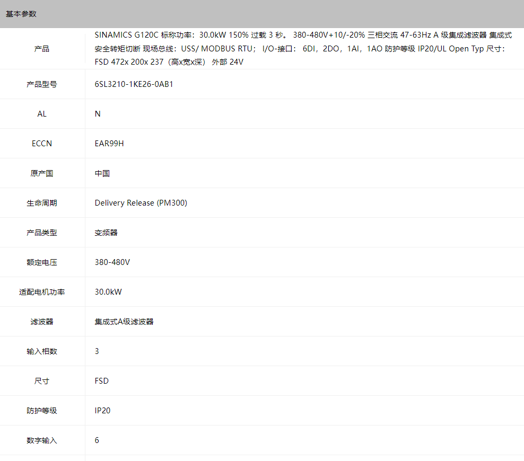This screenshot has height=461, width=524.
Task: Click the model number 6SL3210-1KE26-0AB1
Action: pos(134,84)
